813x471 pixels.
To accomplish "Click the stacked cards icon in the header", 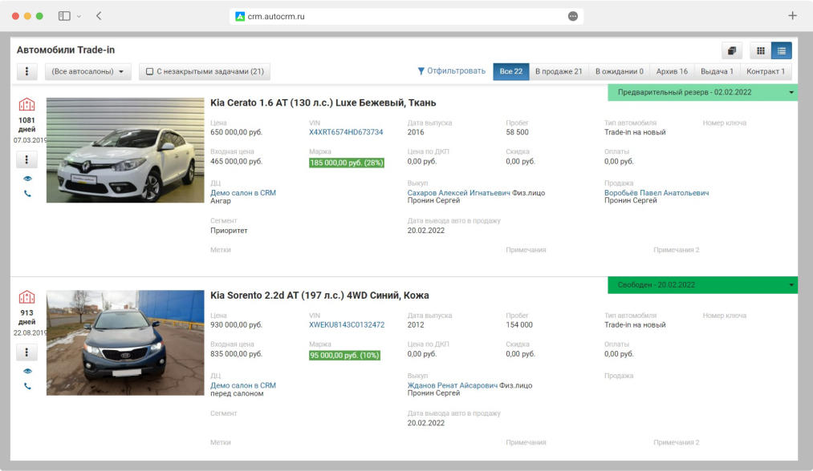I will [x=731, y=50].
